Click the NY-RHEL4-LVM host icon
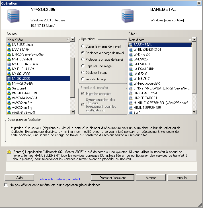Image resolution: width=203 pixels, height=208 pixels. pos(9,69)
